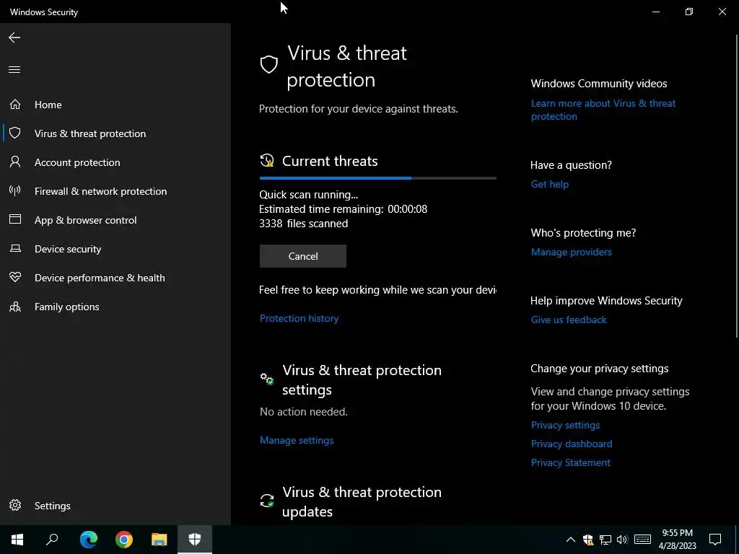
Task: Click 'Who's protecting me?' heading
Action: (583, 233)
